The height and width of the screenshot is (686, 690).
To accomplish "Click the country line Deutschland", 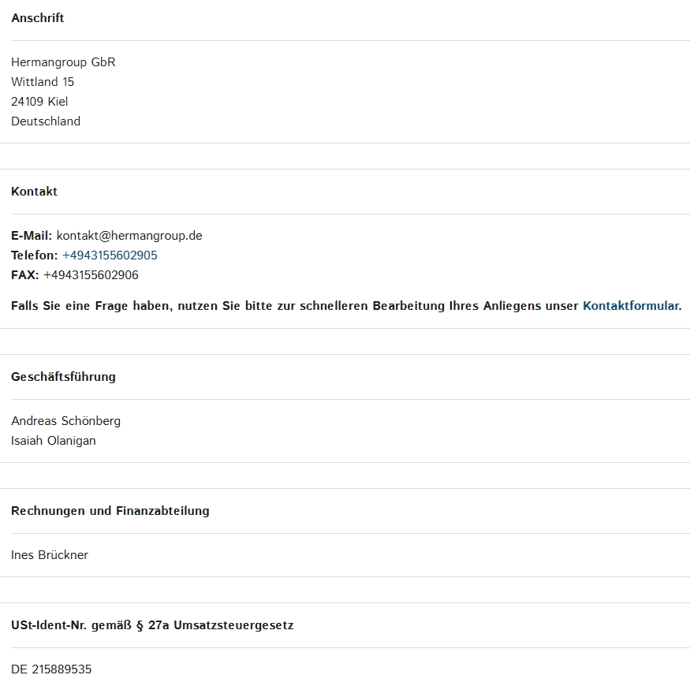I will (46, 121).
